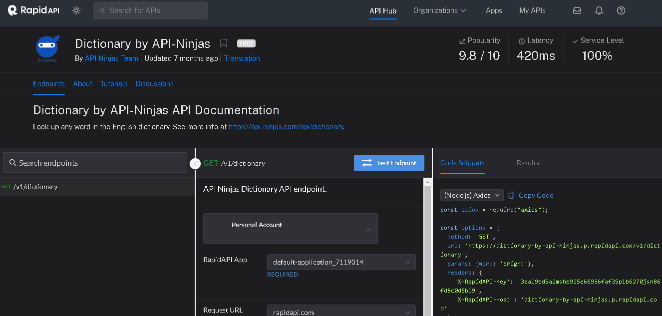This screenshot has width=662, height=316.
Task: Click the Latency 420ms value
Action: (x=536, y=55)
